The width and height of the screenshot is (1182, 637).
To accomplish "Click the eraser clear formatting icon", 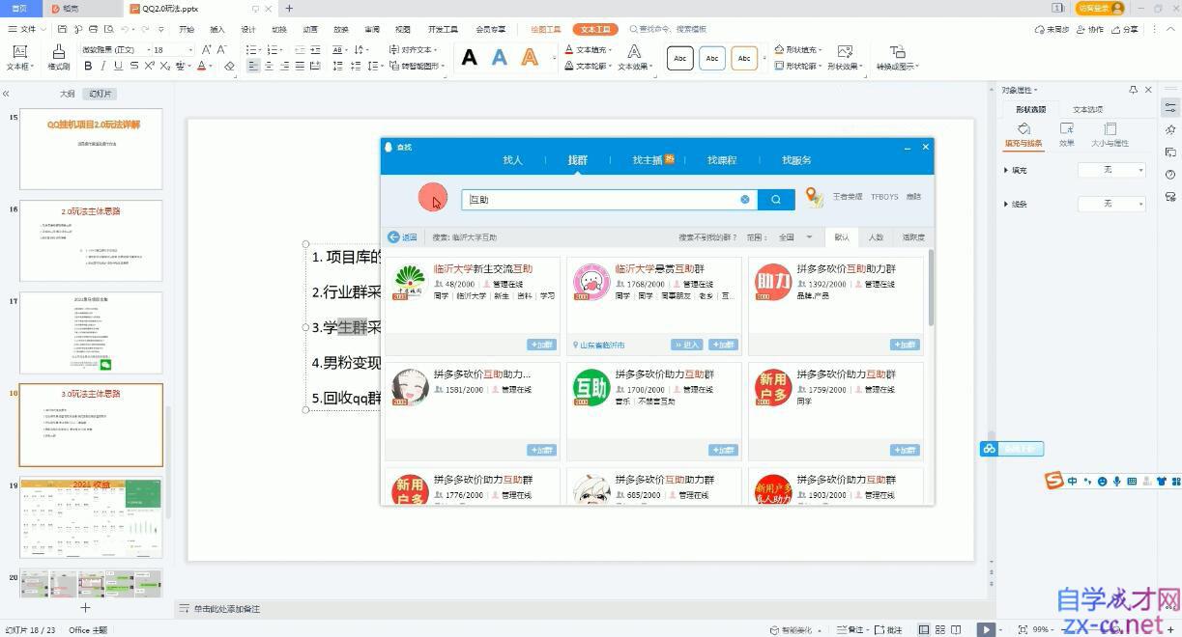I will tap(229, 67).
